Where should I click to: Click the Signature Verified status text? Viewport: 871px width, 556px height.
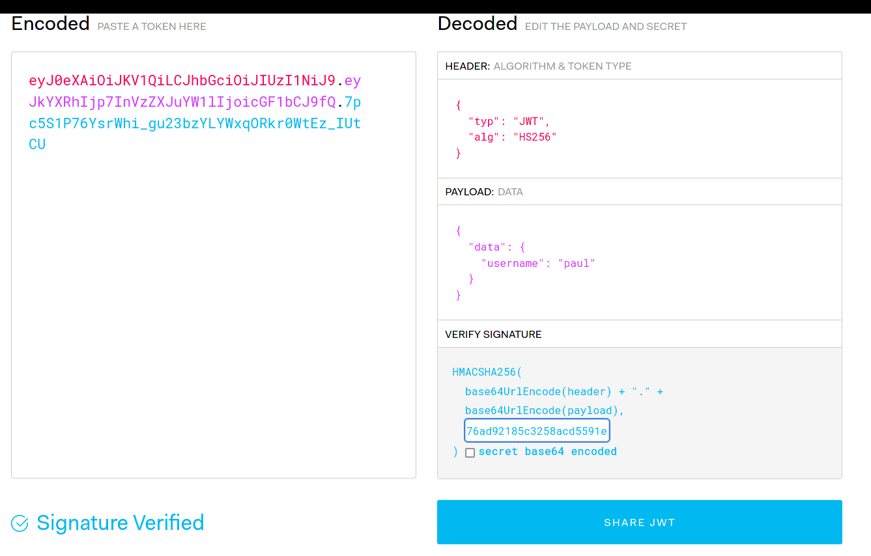coord(121,523)
